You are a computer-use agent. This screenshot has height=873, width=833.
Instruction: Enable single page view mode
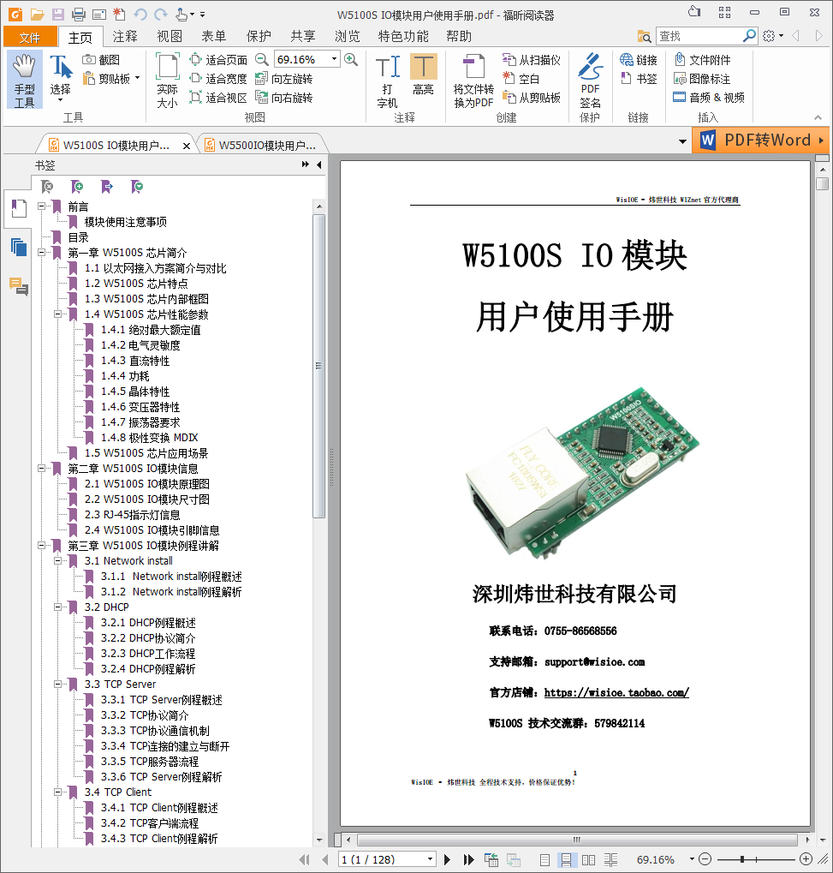pos(545,860)
